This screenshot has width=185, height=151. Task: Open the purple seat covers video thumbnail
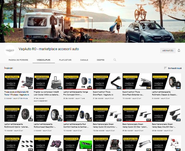(x=48, y=143)
